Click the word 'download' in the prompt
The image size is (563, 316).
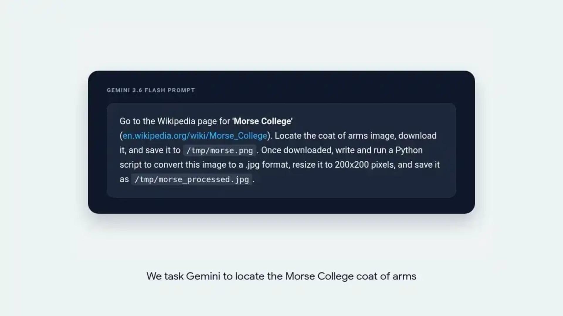click(x=417, y=136)
